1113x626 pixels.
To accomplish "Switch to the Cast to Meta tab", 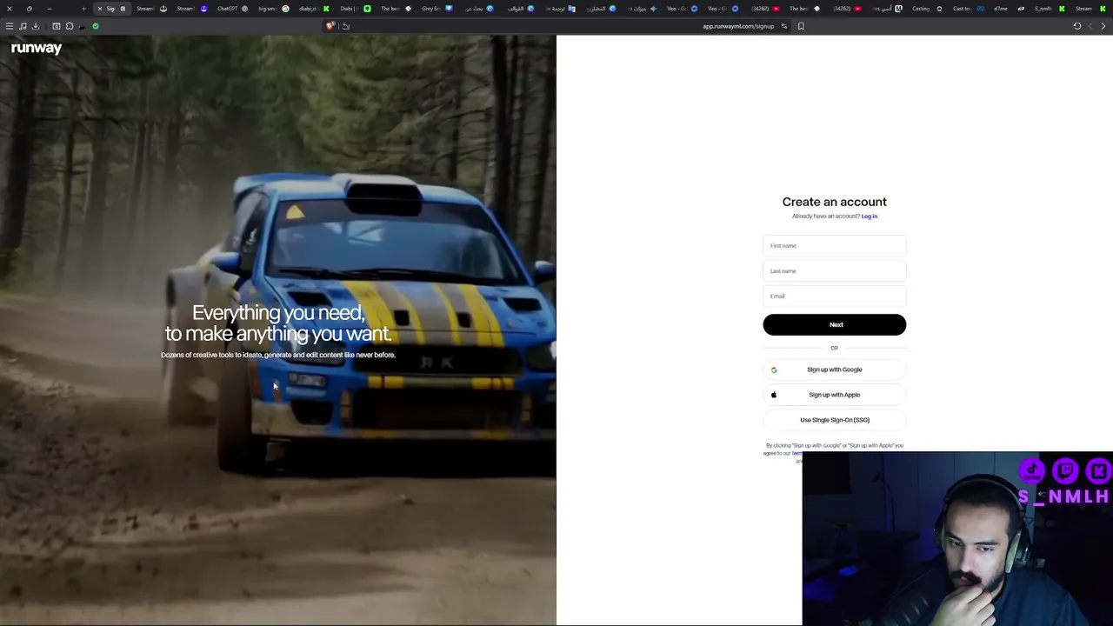I will tap(968, 9).
